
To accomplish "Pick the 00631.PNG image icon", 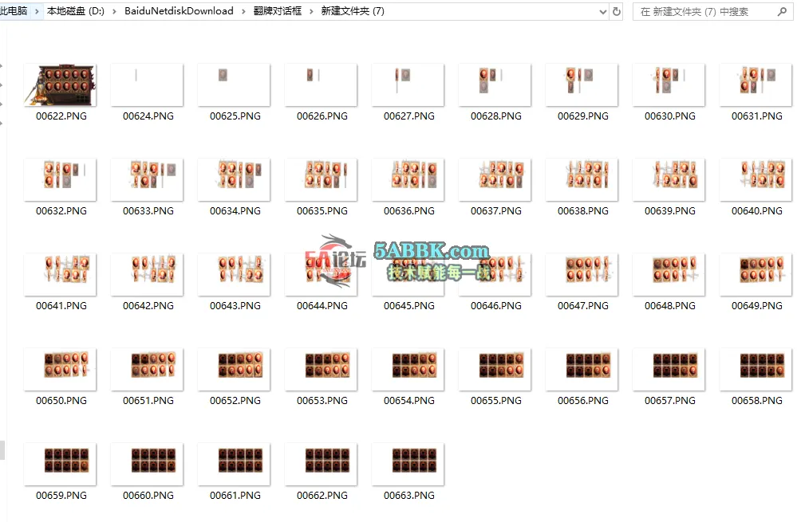I will [756, 85].
